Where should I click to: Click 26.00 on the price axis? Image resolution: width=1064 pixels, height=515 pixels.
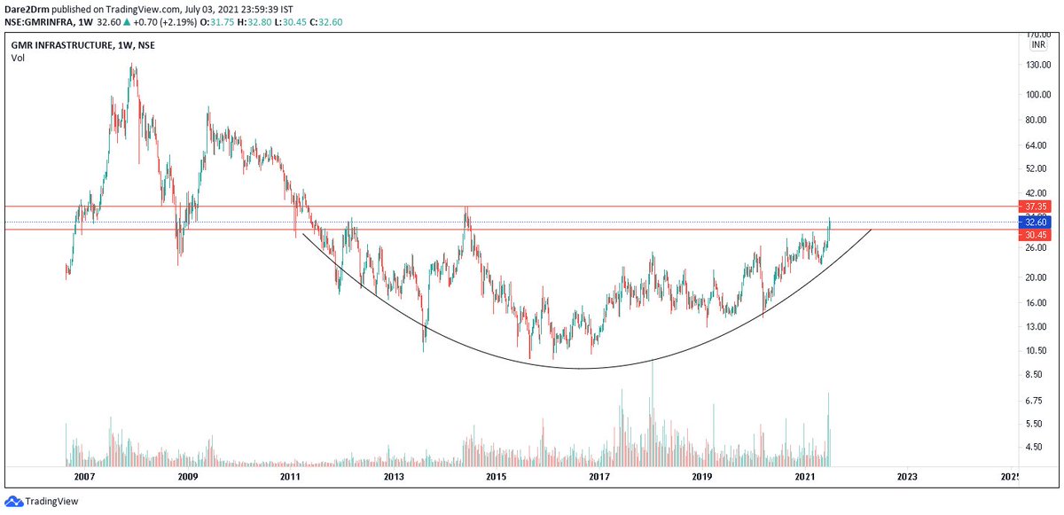point(1038,247)
